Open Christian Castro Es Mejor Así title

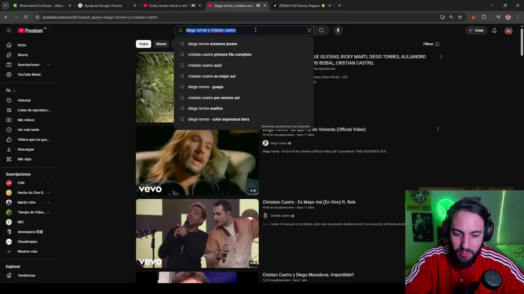tap(309, 202)
